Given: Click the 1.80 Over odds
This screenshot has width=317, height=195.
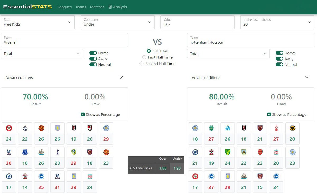Looking at the screenshot, I should pyautogui.click(x=163, y=168).
